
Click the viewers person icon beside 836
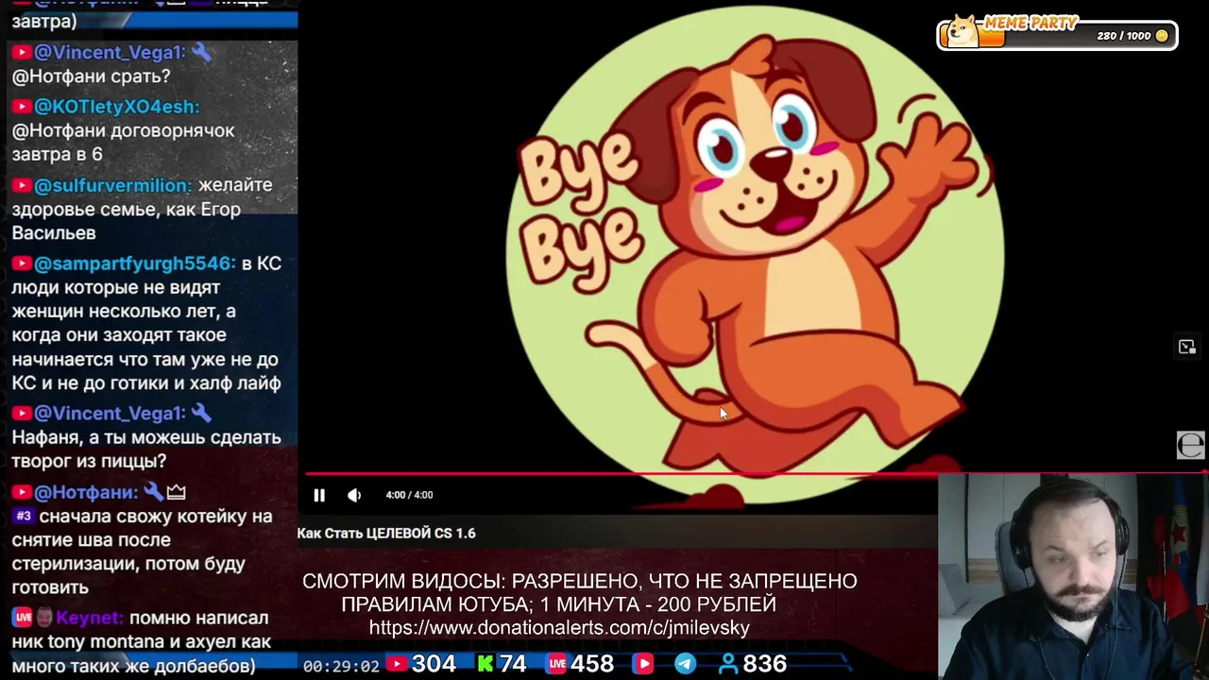(729, 664)
